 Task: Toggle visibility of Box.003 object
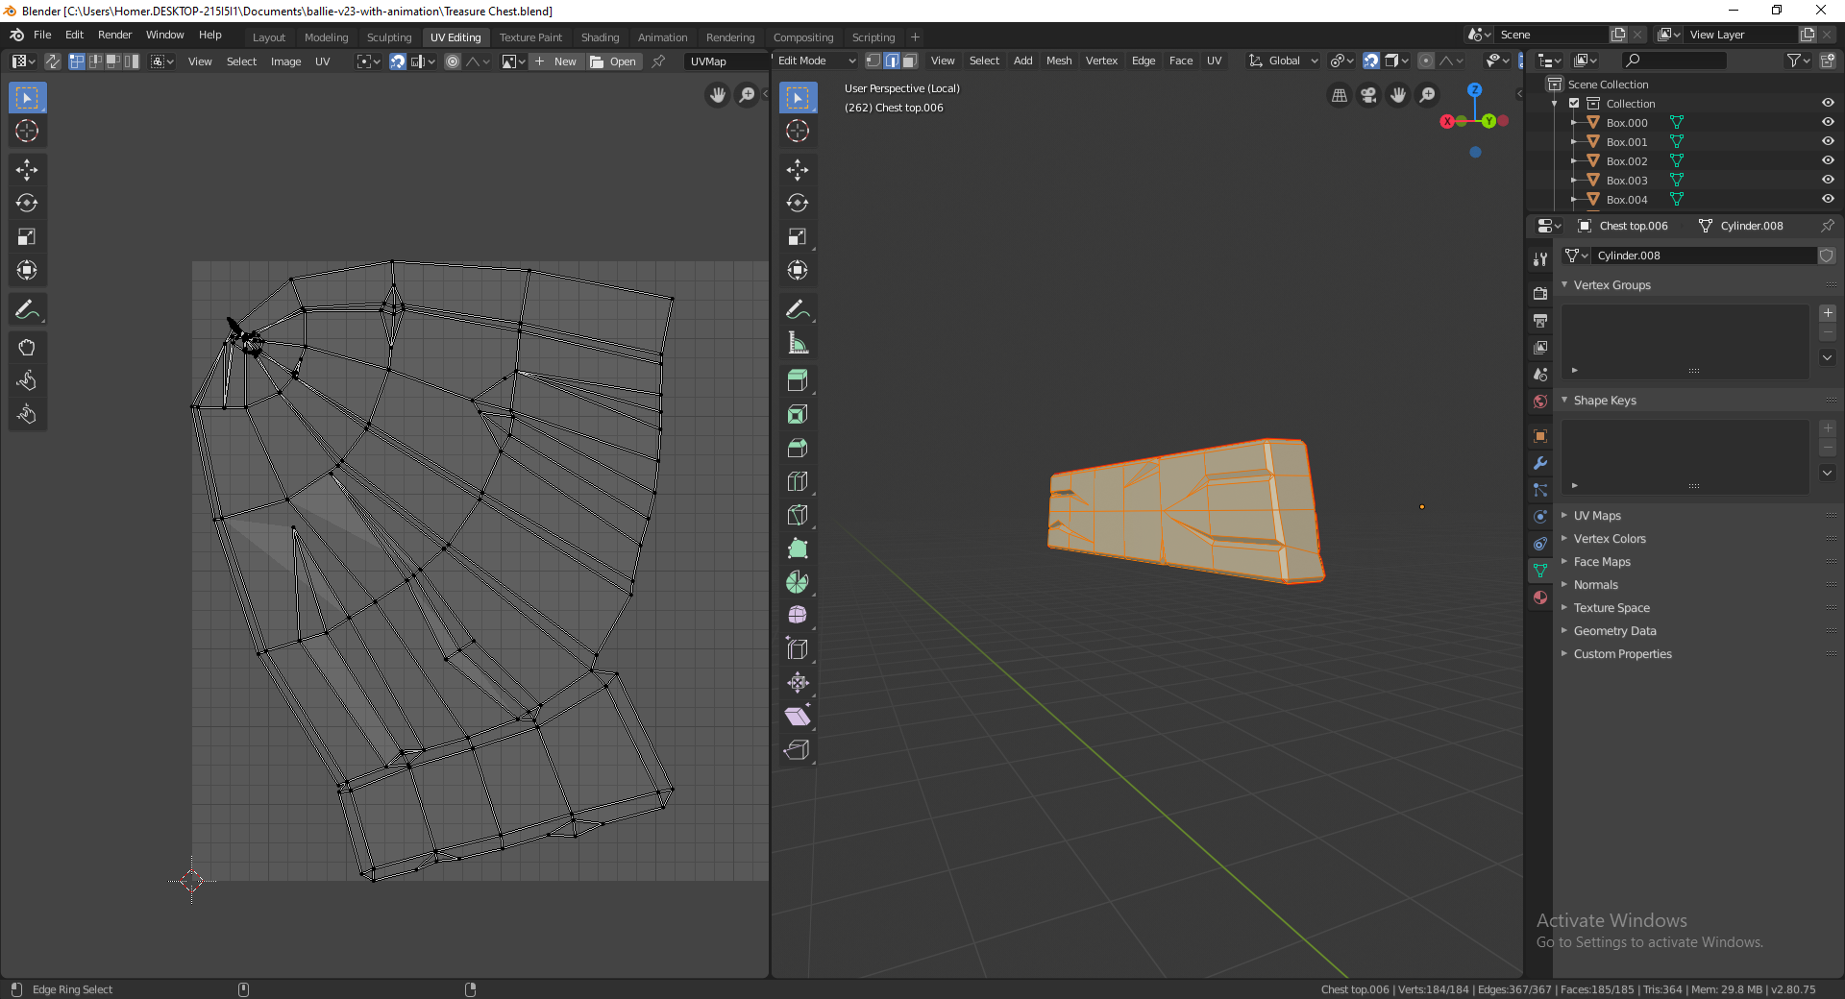pos(1827,180)
